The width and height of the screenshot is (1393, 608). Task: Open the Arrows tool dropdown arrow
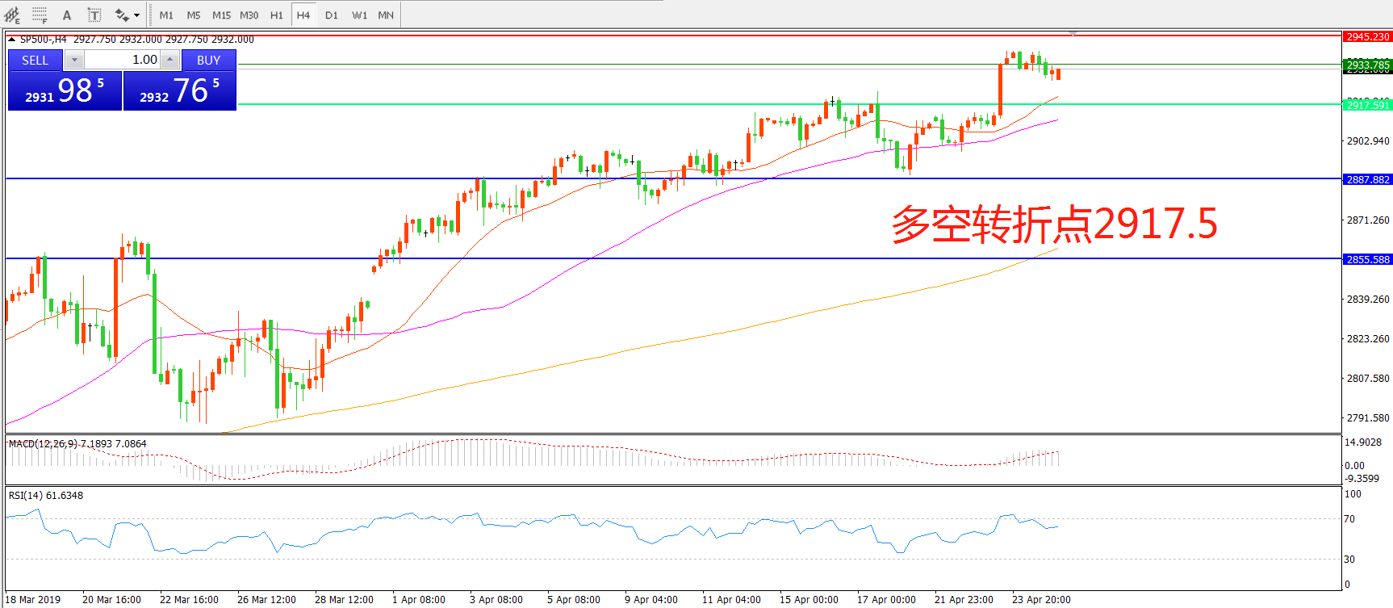pos(136,15)
